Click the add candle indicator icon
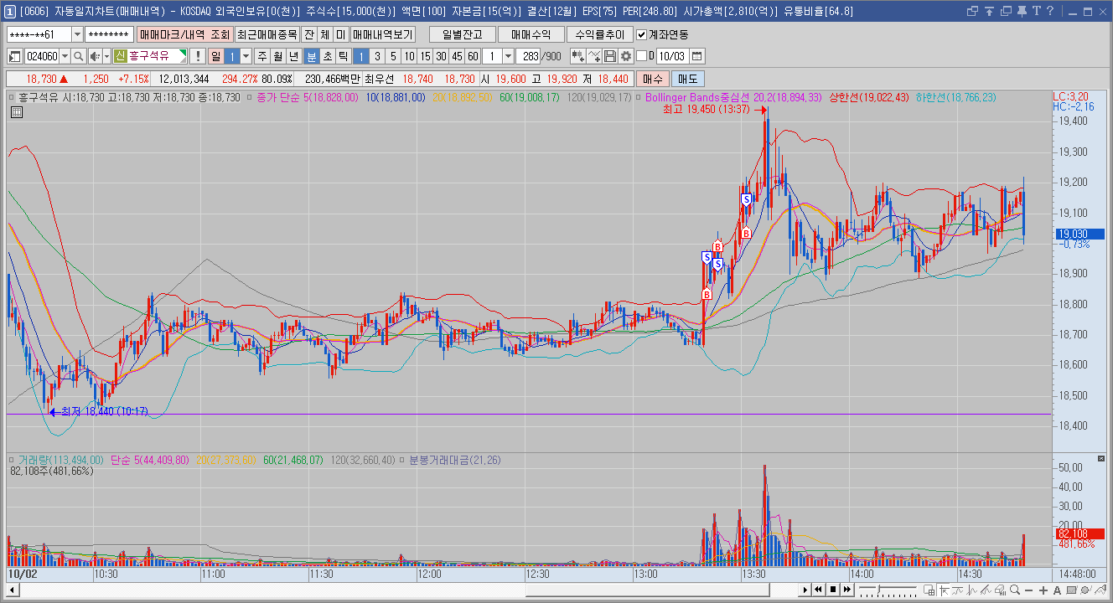 coord(577,56)
